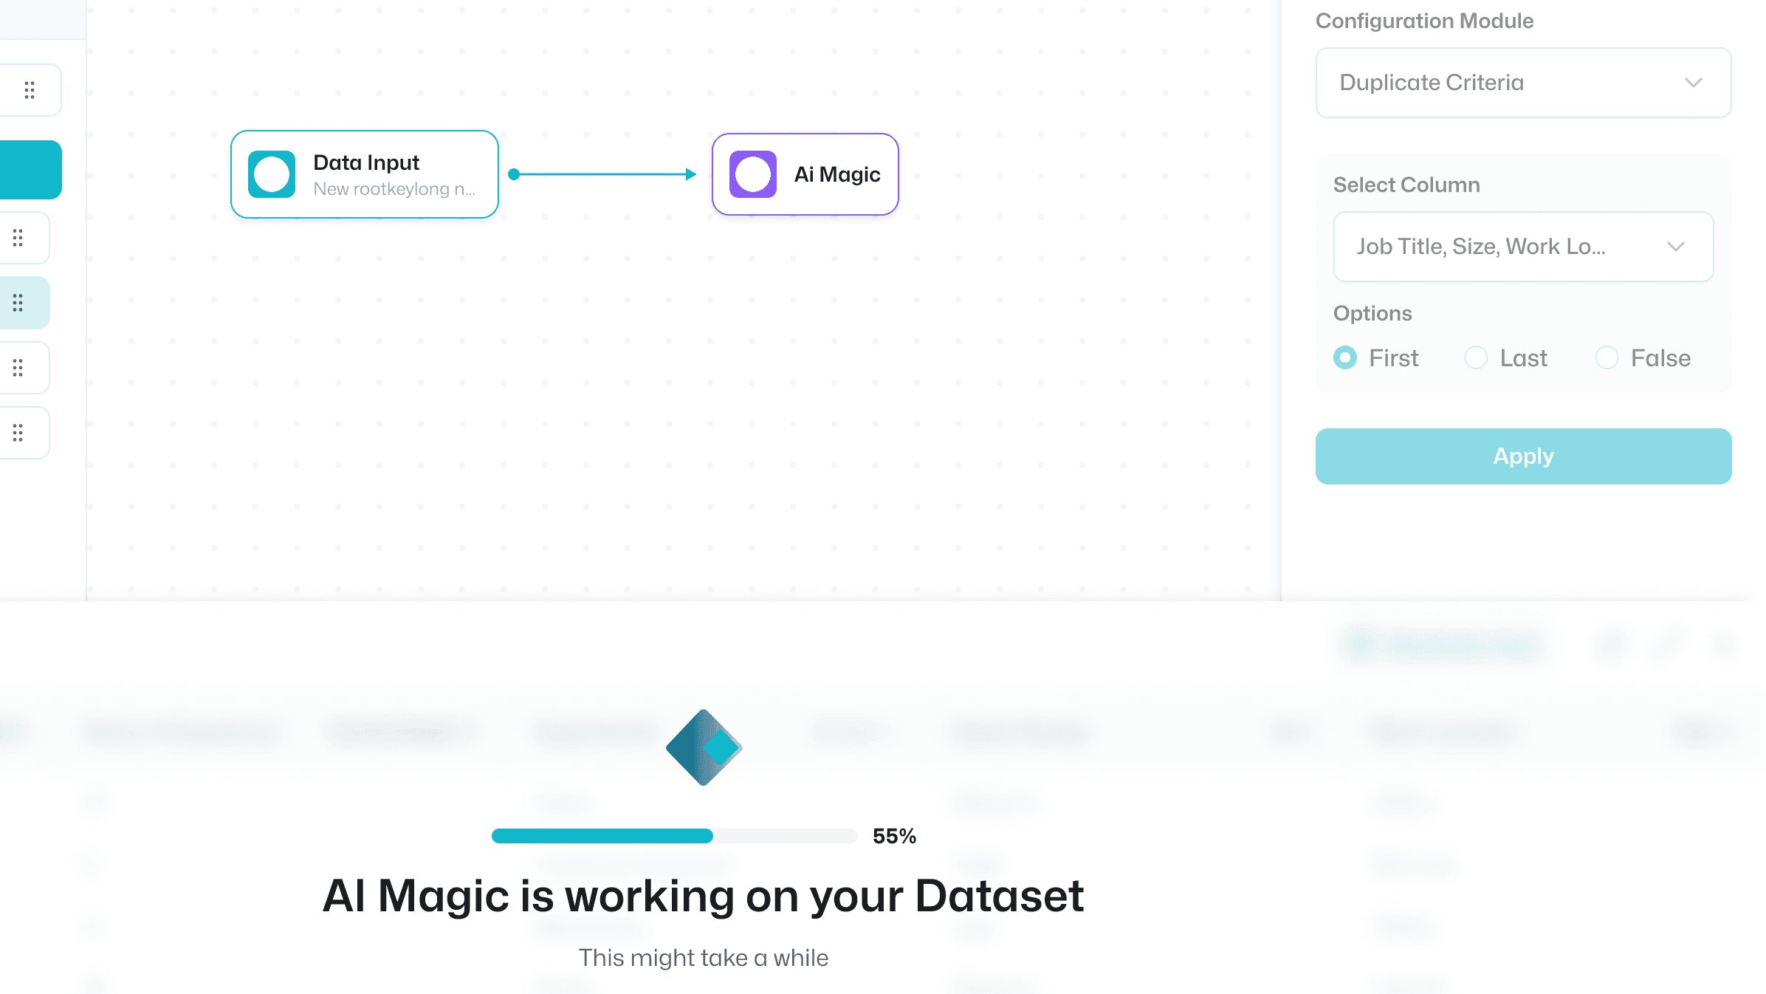Select the Last duplicate option

tap(1476, 357)
